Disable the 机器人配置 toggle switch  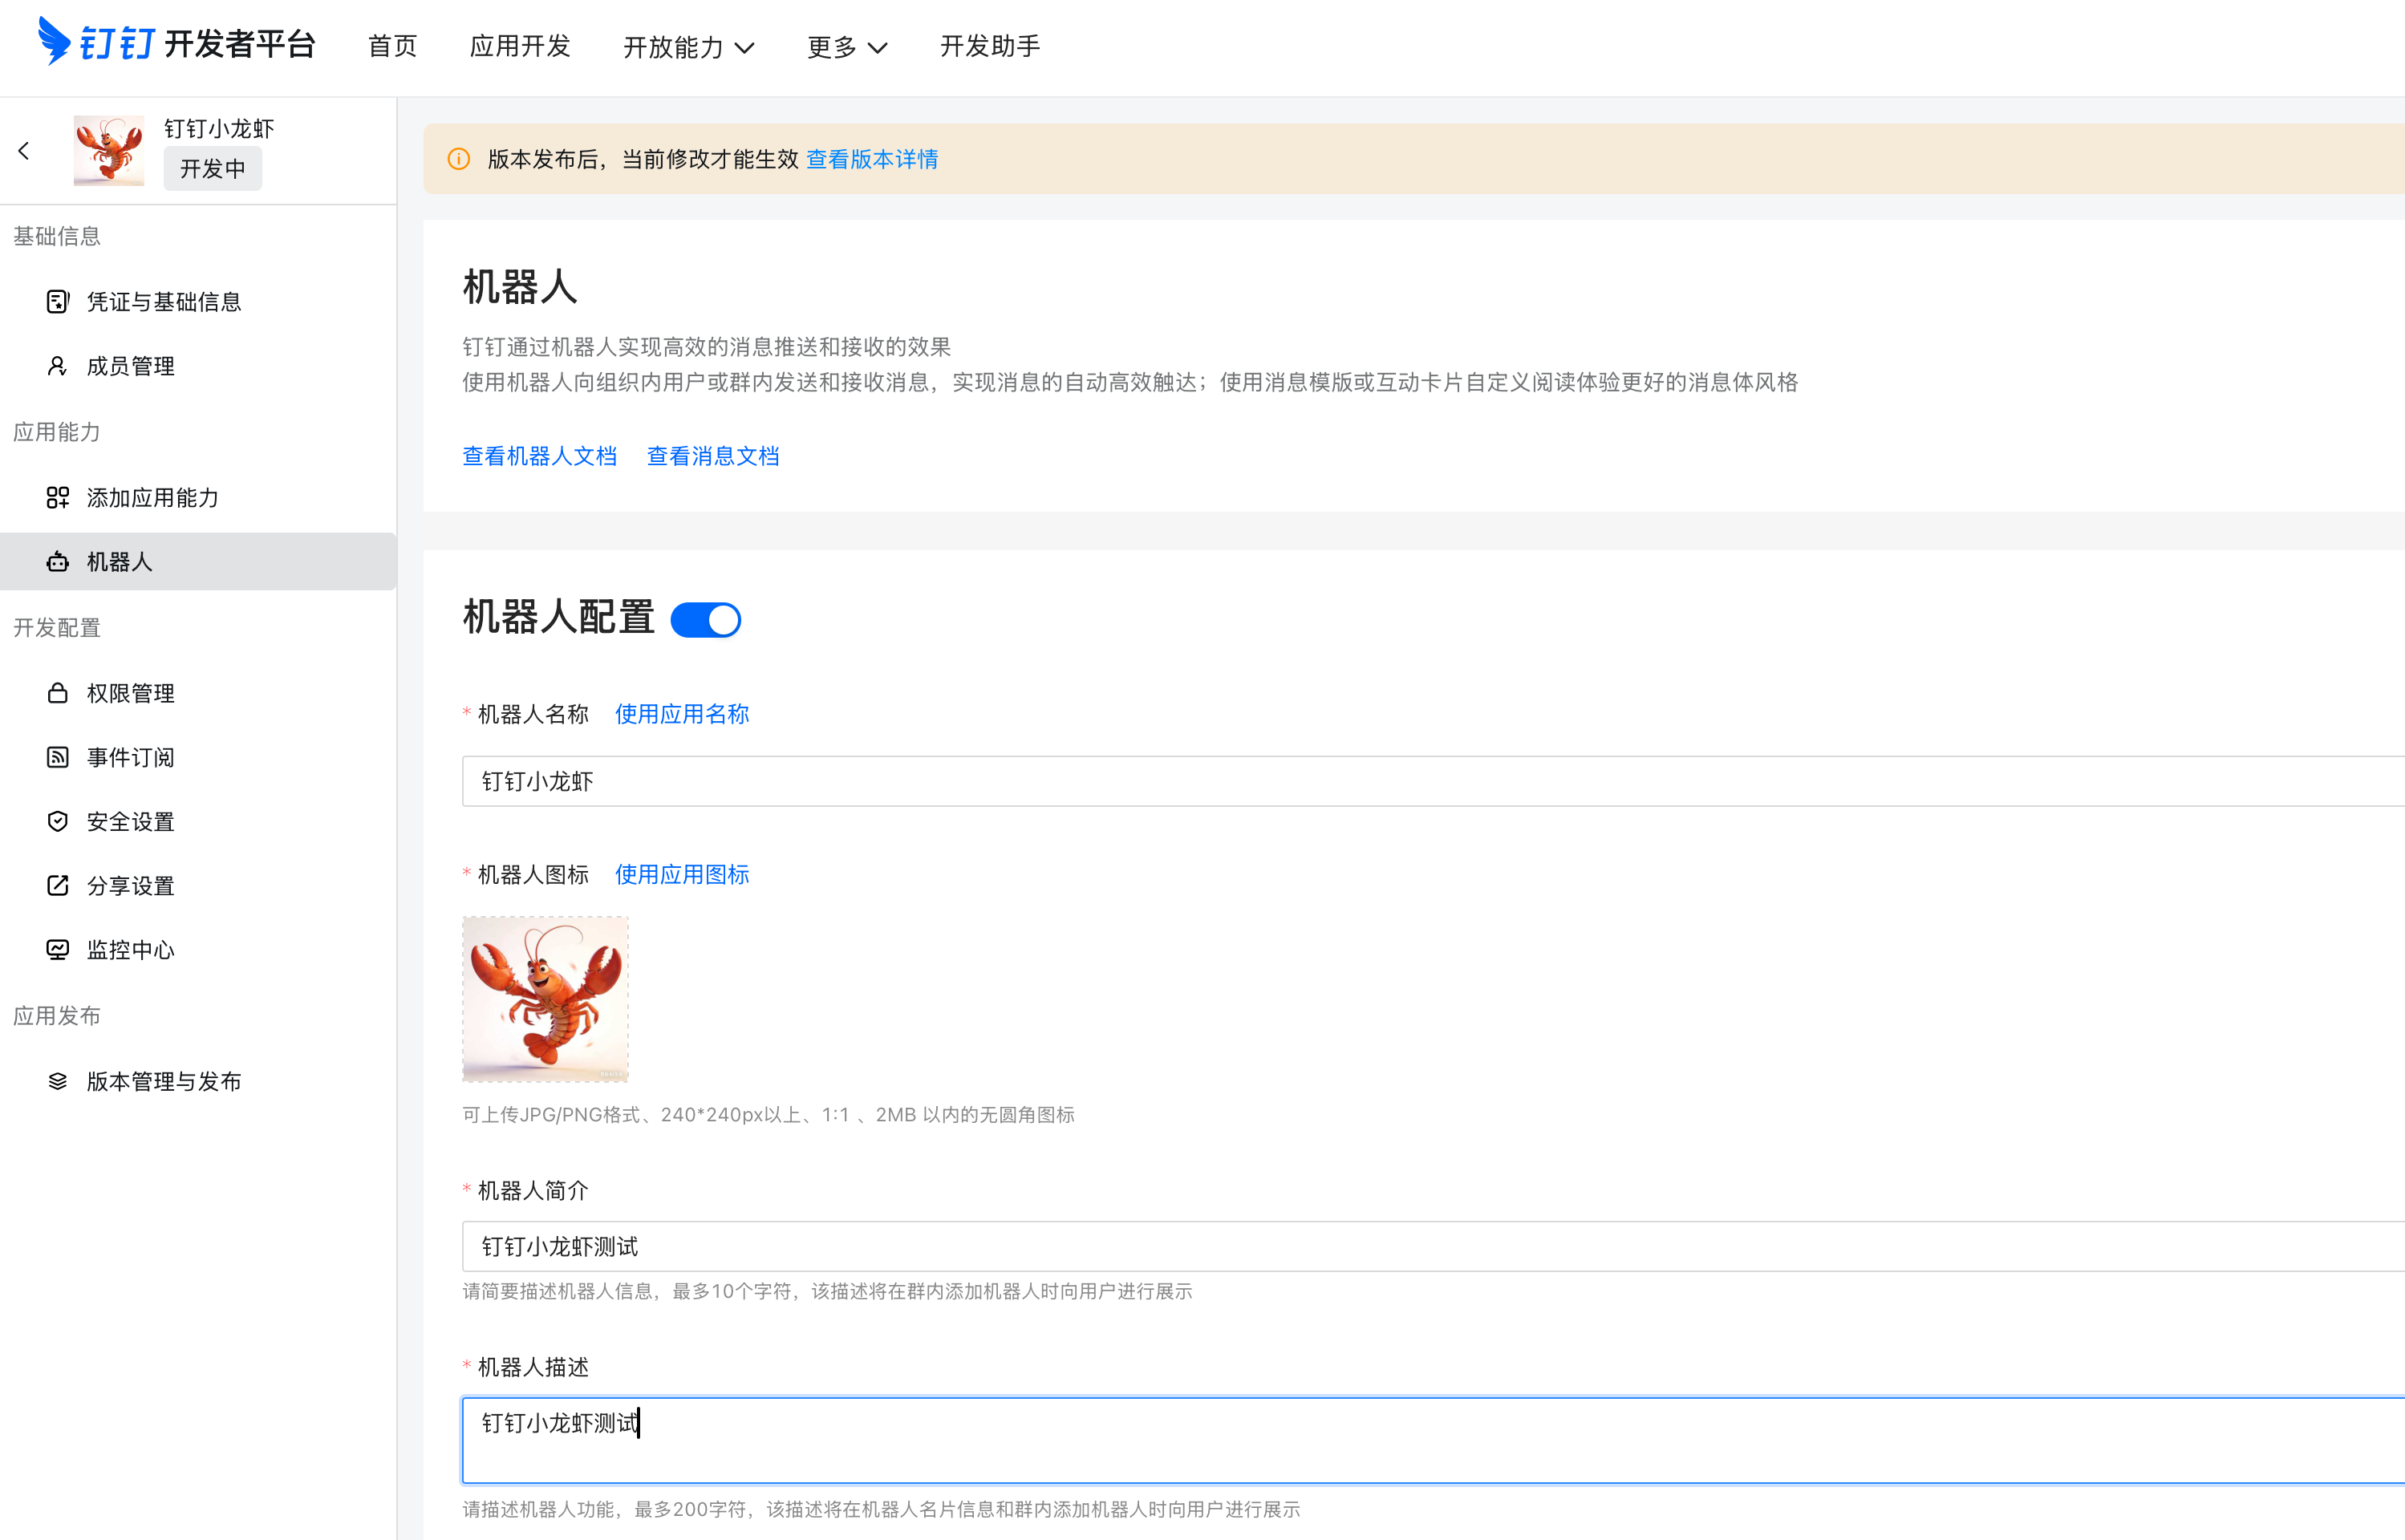706,619
